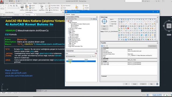The width and height of the screenshot is (172, 97).
Task: Click the Help button in CUI dialog
Action: click(151, 84)
